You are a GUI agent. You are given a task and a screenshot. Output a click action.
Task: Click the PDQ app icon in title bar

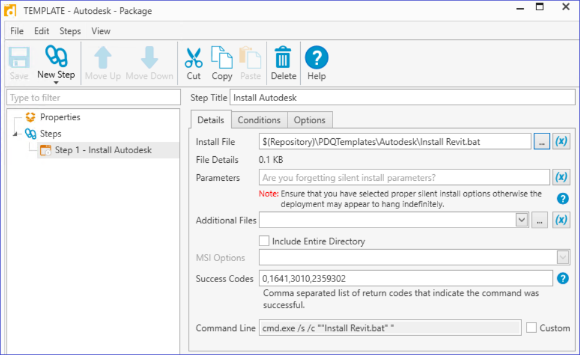pyautogui.click(x=10, y=10)
